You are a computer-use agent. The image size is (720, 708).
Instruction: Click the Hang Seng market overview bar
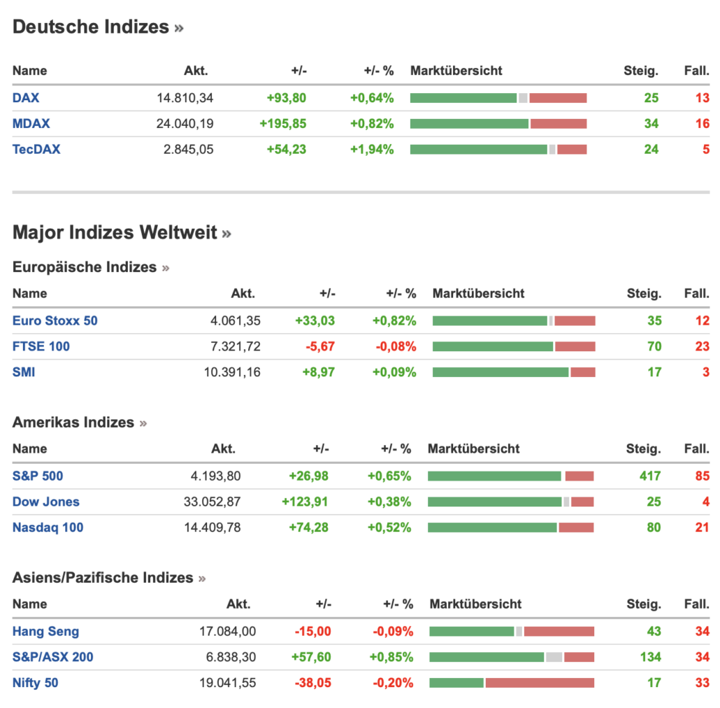click(512, 631)
